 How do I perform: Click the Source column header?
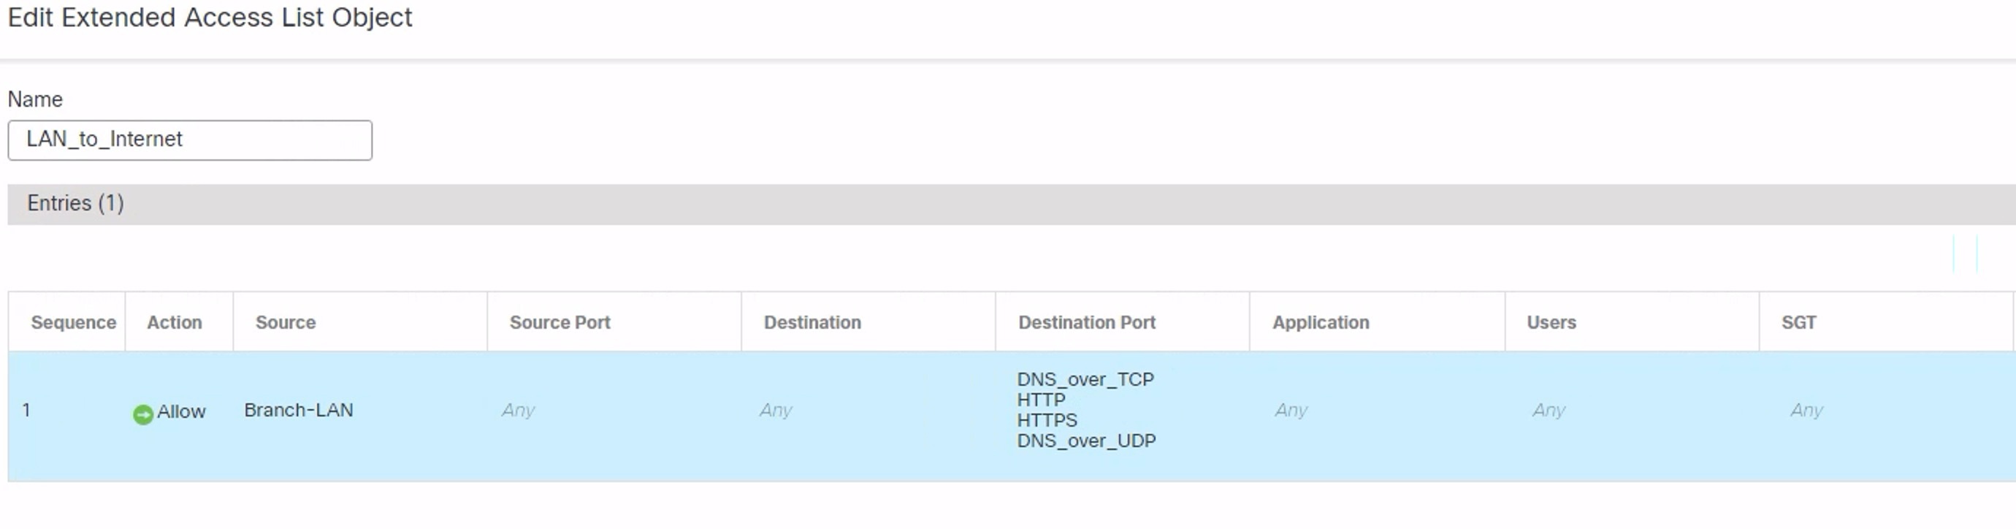click(x=285, y=321)
